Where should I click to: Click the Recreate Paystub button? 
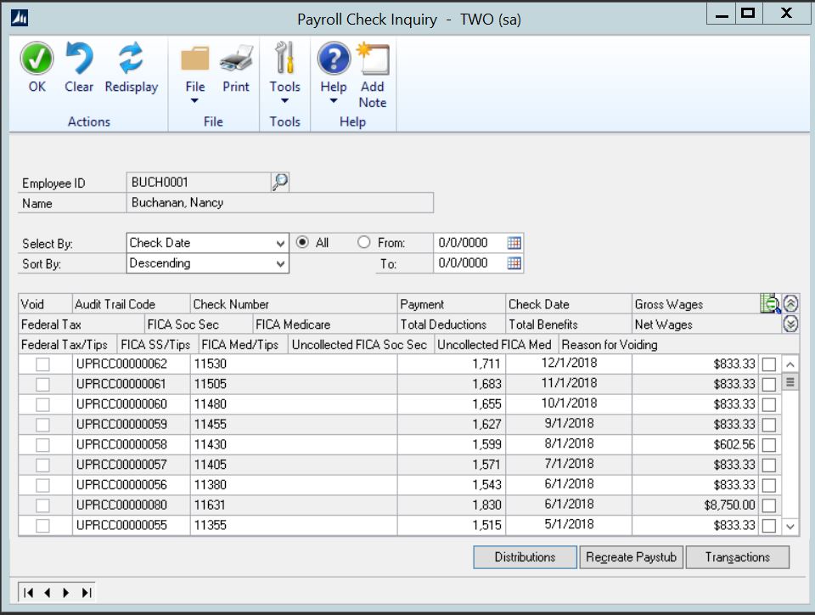point(631,556)
